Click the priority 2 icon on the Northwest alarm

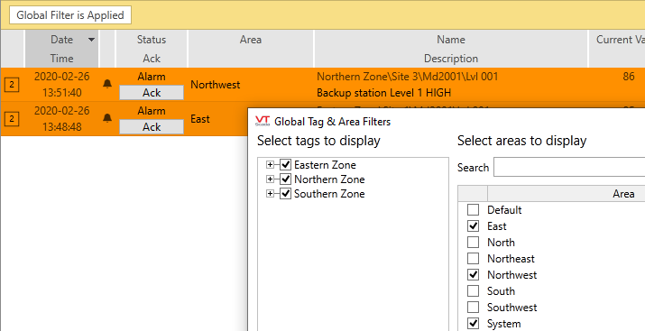click(12, 85)
